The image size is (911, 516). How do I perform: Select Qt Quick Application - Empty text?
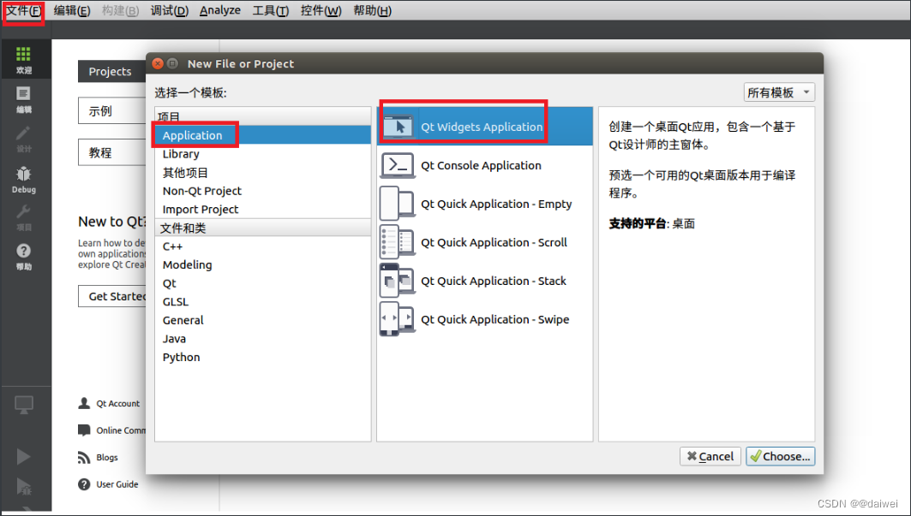496,204
